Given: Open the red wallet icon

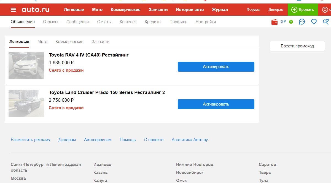Looking at the screenshot, I should tap(275, 22).
